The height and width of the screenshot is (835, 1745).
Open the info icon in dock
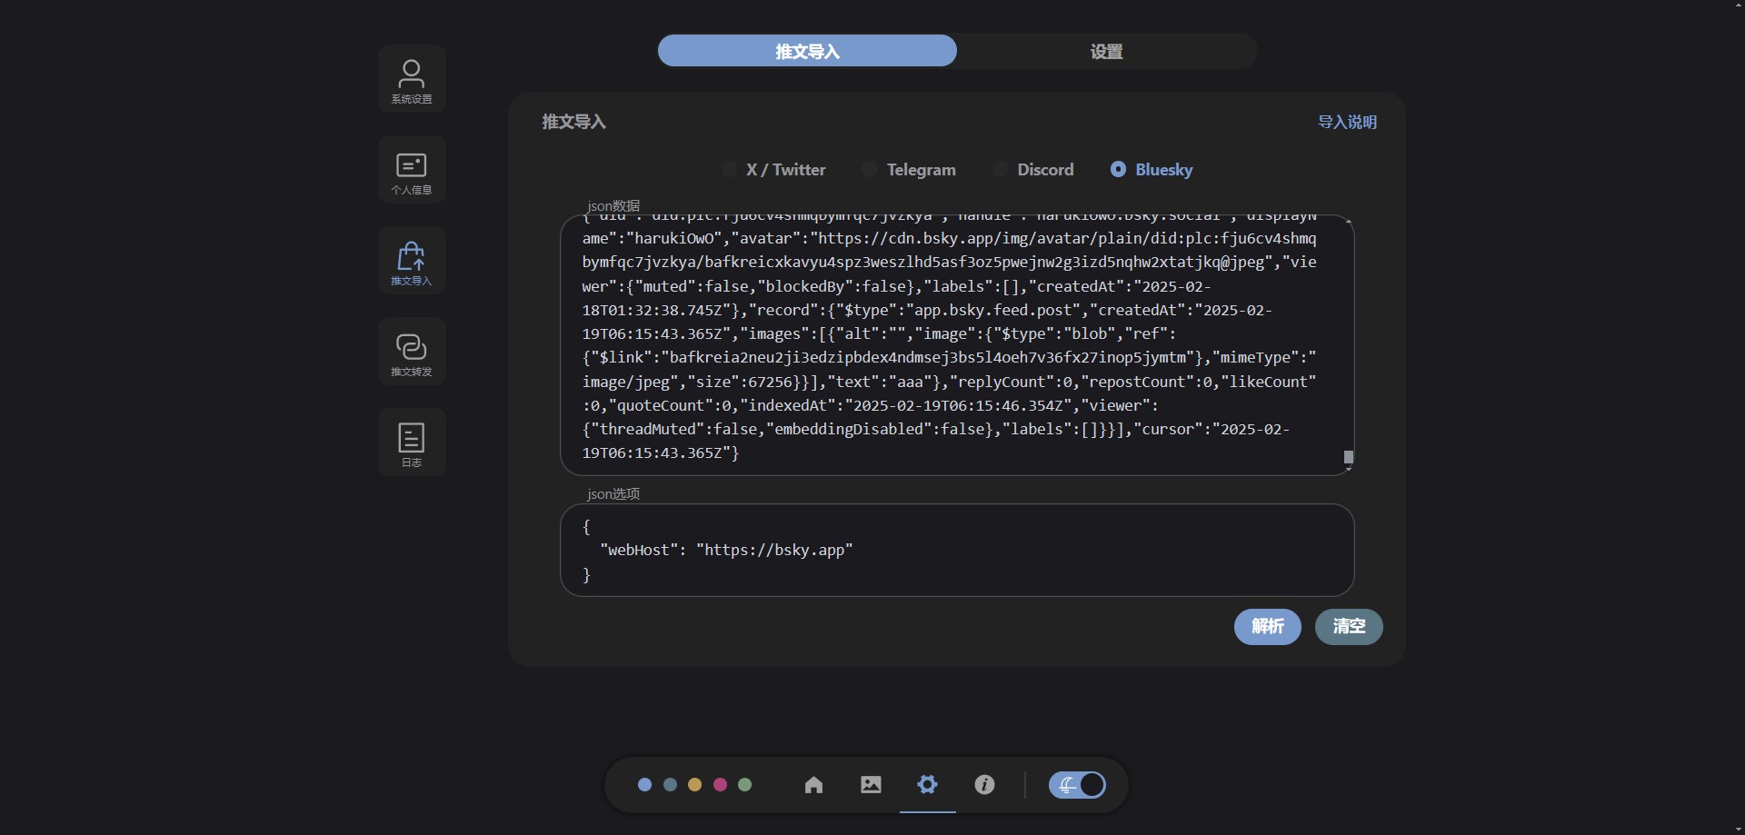[x=984, y=785]
